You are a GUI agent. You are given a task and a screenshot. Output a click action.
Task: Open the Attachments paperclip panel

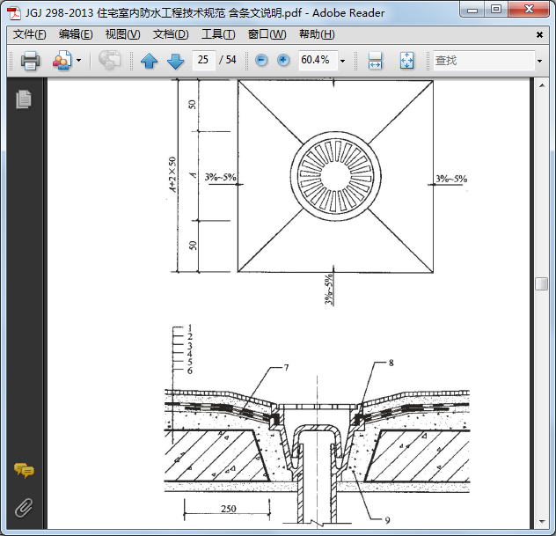click(24, 507)
